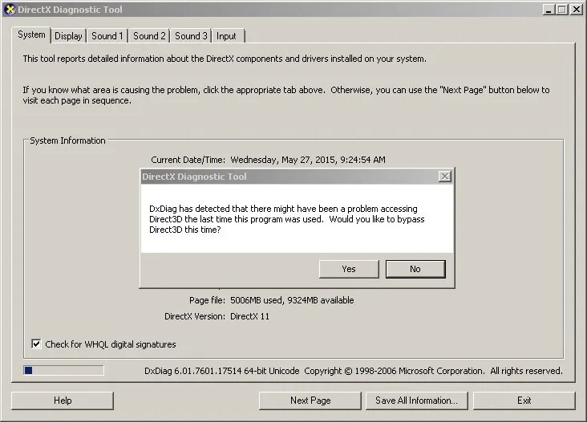This screenshot has height=423, width=587.
Task: Select the Page file value '5006MB used'
Action: (x=256, y=300)
